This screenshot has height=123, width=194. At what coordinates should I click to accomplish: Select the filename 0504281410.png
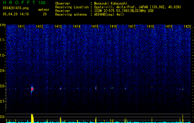tap(16, 8)
